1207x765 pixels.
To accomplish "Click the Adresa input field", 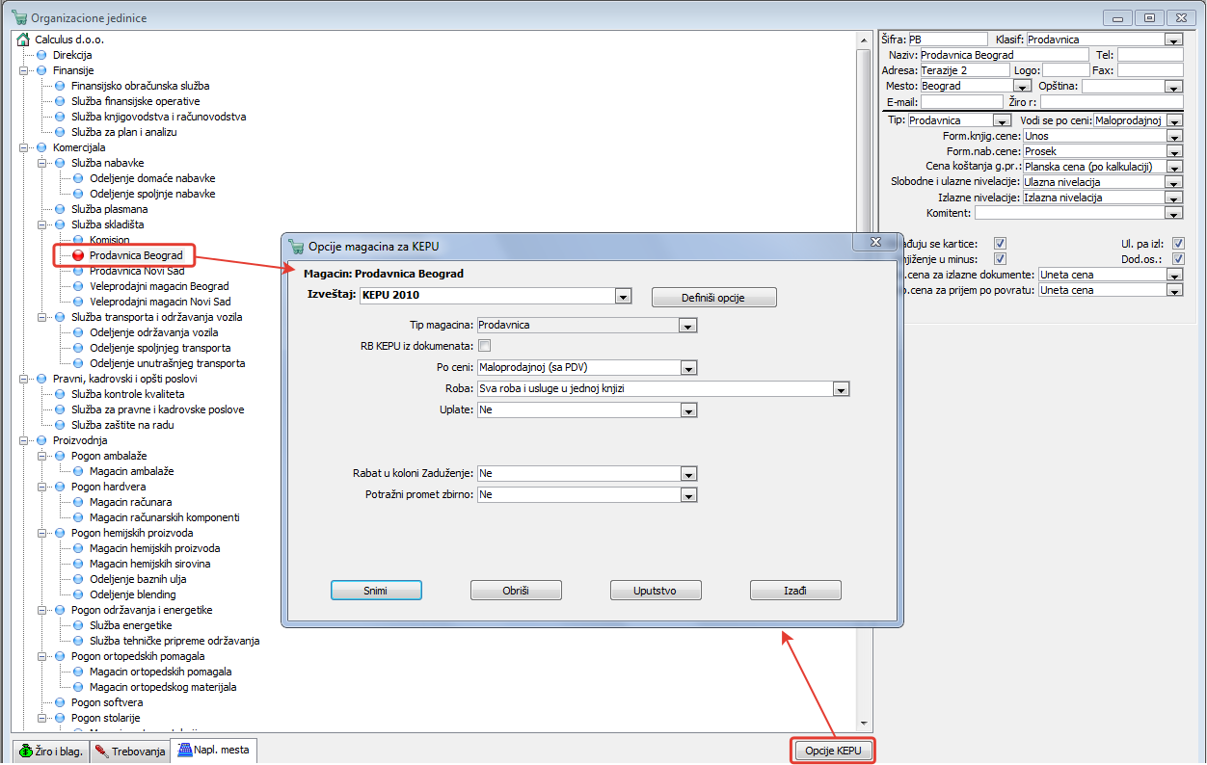I will pos(964,70).
